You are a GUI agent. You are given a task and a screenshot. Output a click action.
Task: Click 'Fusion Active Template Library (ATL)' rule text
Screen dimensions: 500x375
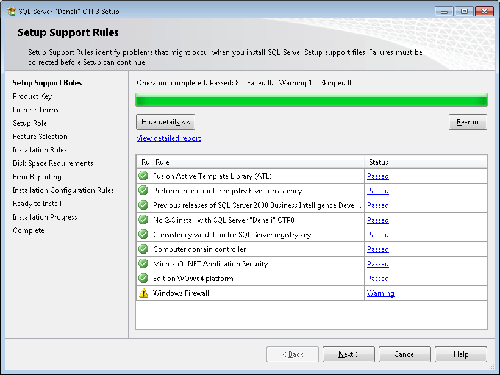tap(212, 176)
